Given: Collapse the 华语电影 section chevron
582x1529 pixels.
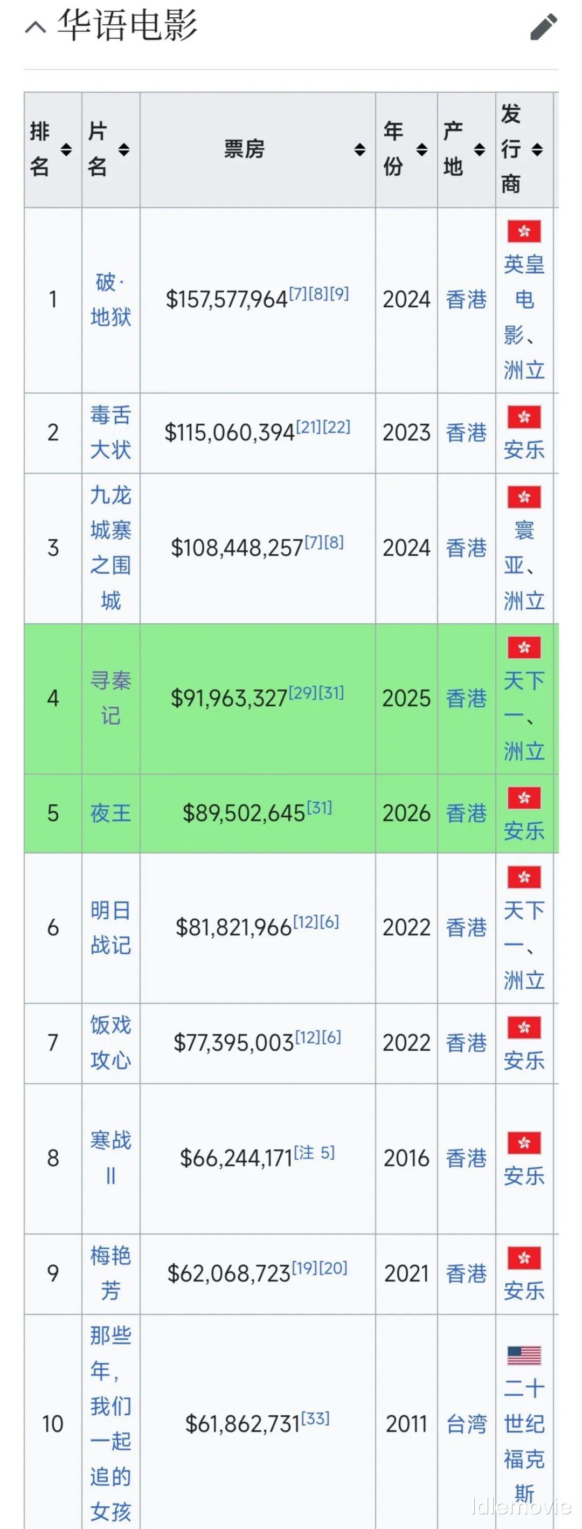Looking at the screenshot, I should click(x=36, y=27).
